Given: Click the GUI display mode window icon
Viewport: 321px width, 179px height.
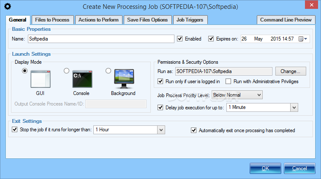Looking at the screenshot, I should 40,79.
